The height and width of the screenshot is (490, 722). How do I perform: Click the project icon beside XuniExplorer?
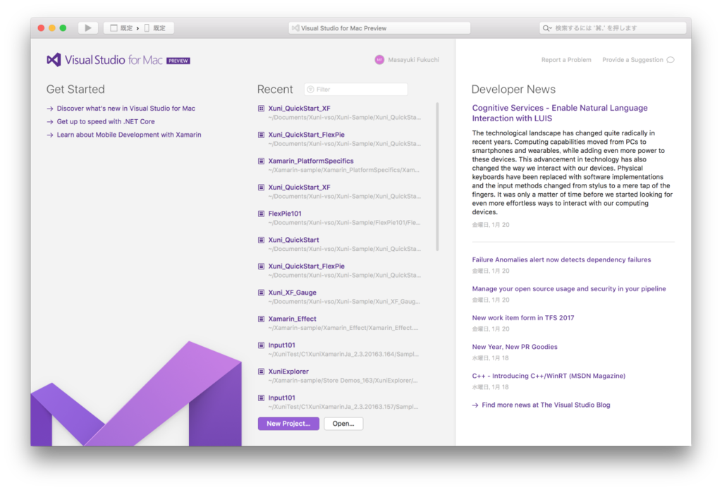[261, 371]
